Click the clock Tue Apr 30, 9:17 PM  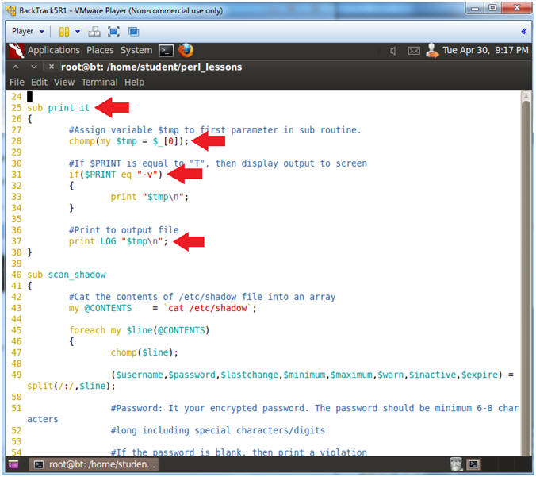(485, 50)
